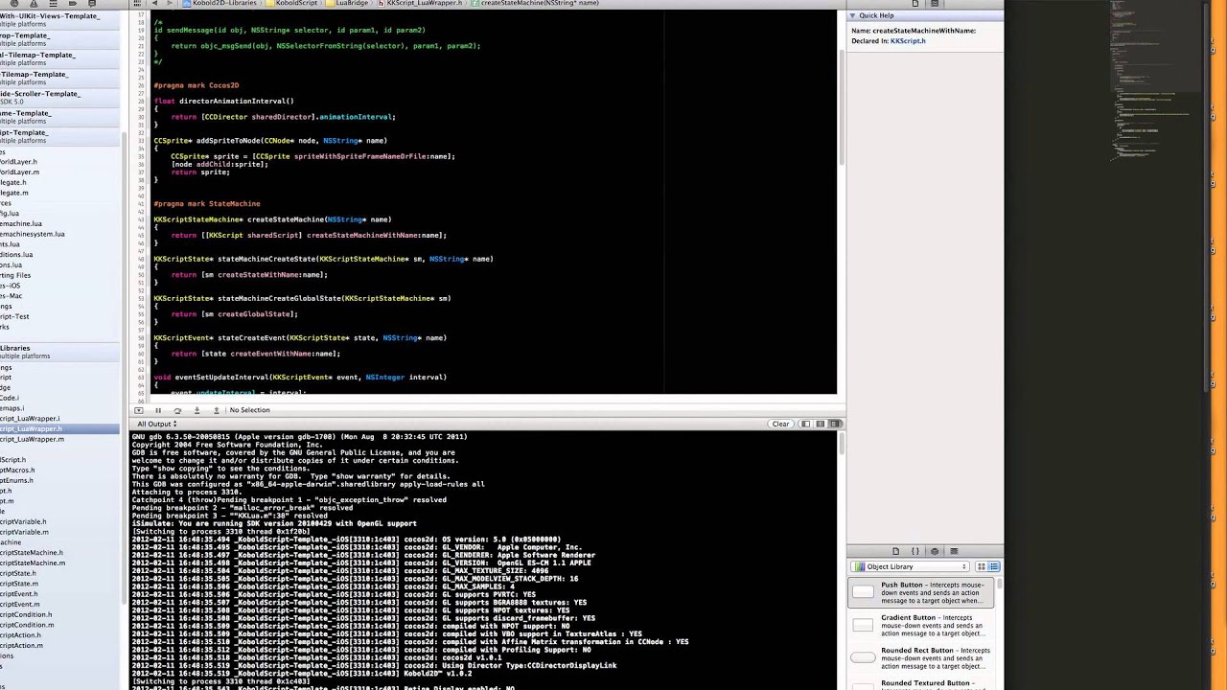Open orldLayer.m in navigator
The width and height of the screenshot is (1227, 690).
point(19,172)
